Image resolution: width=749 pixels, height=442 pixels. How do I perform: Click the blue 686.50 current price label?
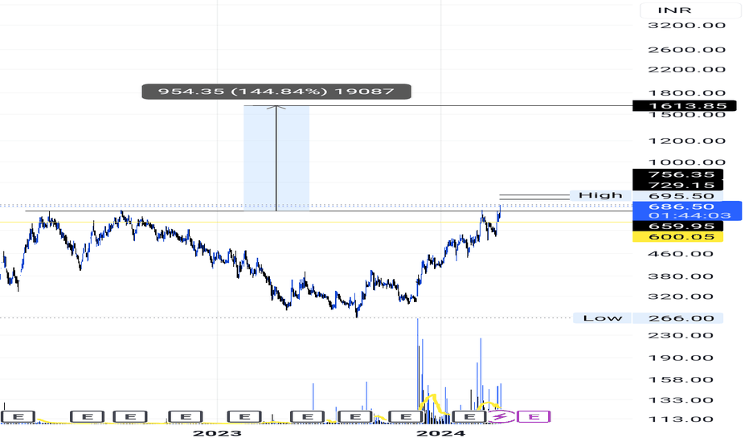(681, 207)
